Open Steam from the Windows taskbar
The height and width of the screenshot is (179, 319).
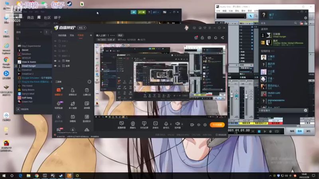coord(61,175)
